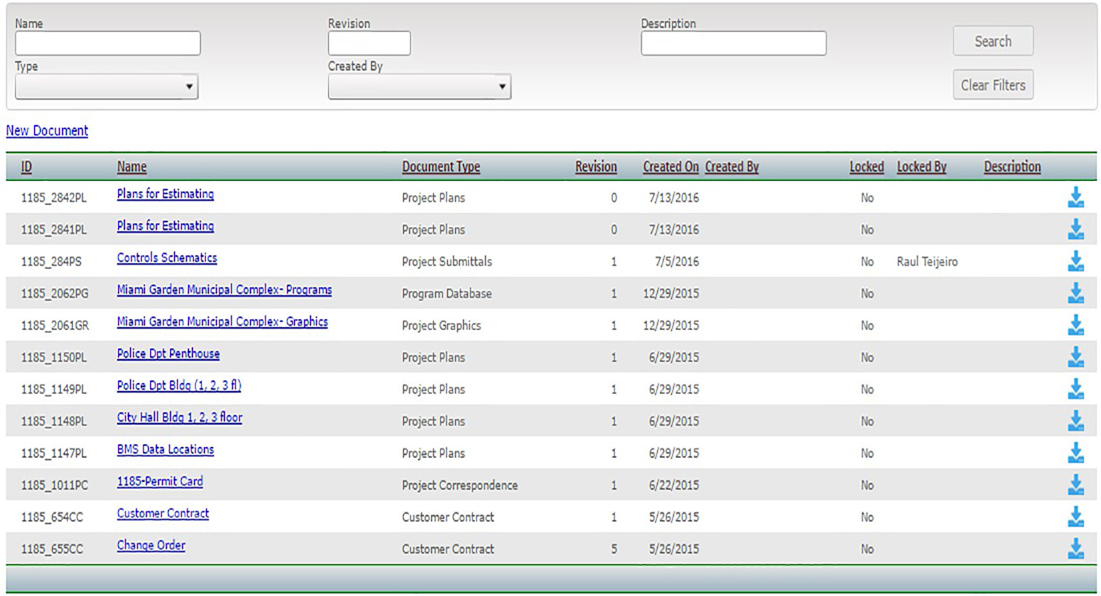This screenshot has width=1101, height=596.
Task: Download the Controls Schematics document
Action: (x=1075, y=261)
